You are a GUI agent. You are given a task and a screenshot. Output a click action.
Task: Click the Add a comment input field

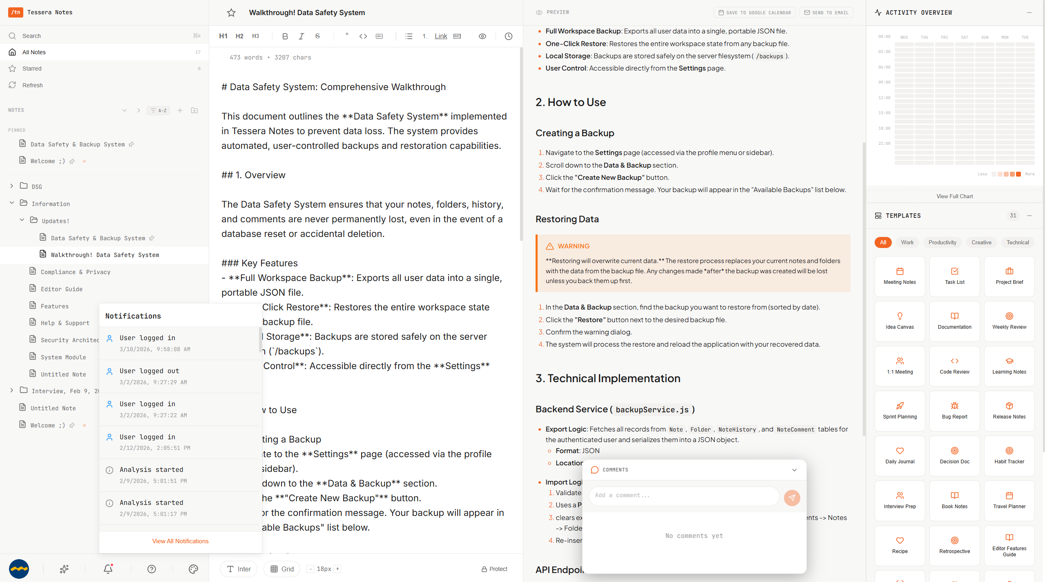point(683,496)
